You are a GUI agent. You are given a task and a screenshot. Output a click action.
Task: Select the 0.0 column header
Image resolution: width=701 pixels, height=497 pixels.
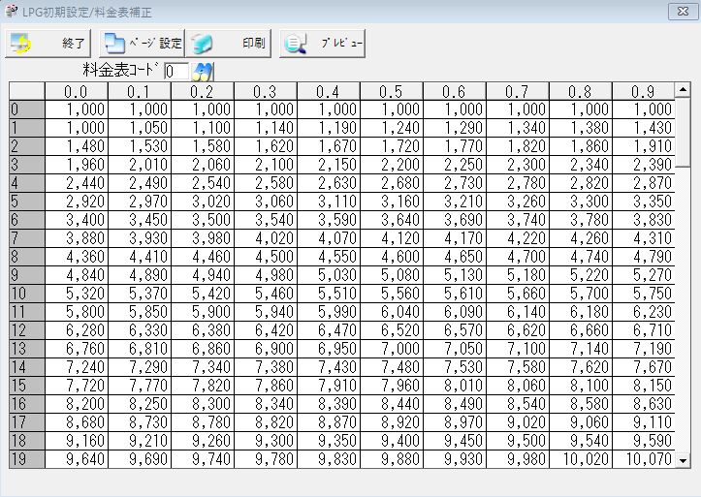point(76,91)
